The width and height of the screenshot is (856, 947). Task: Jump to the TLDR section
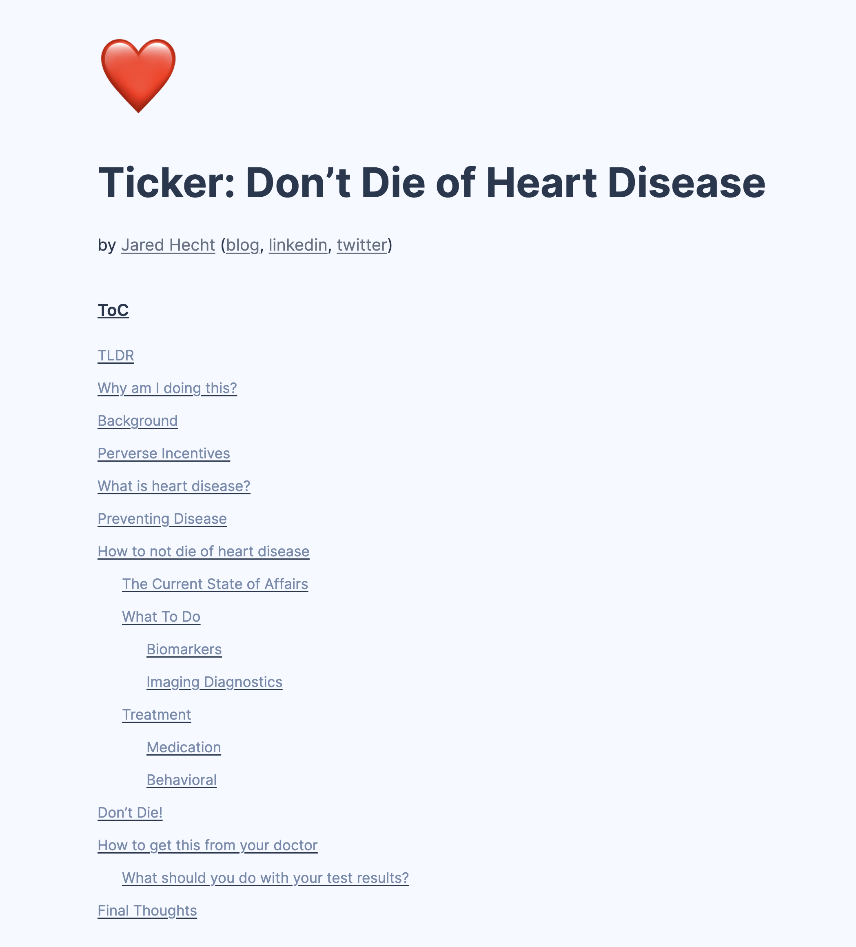point(115,356)
